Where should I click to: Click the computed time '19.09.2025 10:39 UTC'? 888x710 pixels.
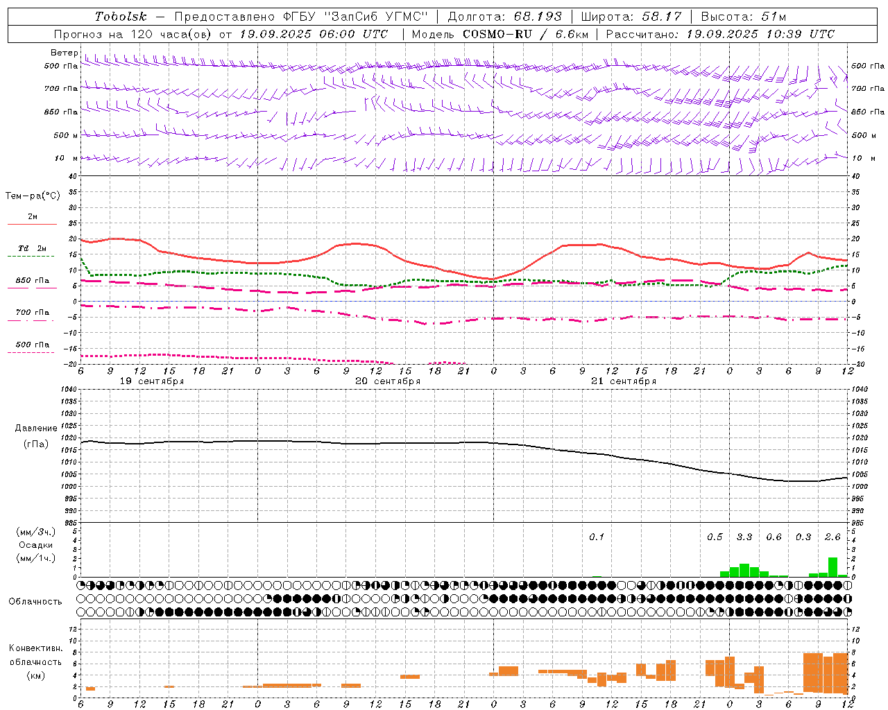[760, 34]
